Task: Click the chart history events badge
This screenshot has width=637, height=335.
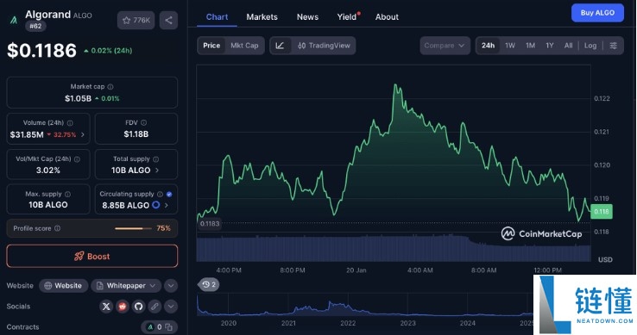Action: [x=209, y=284]
